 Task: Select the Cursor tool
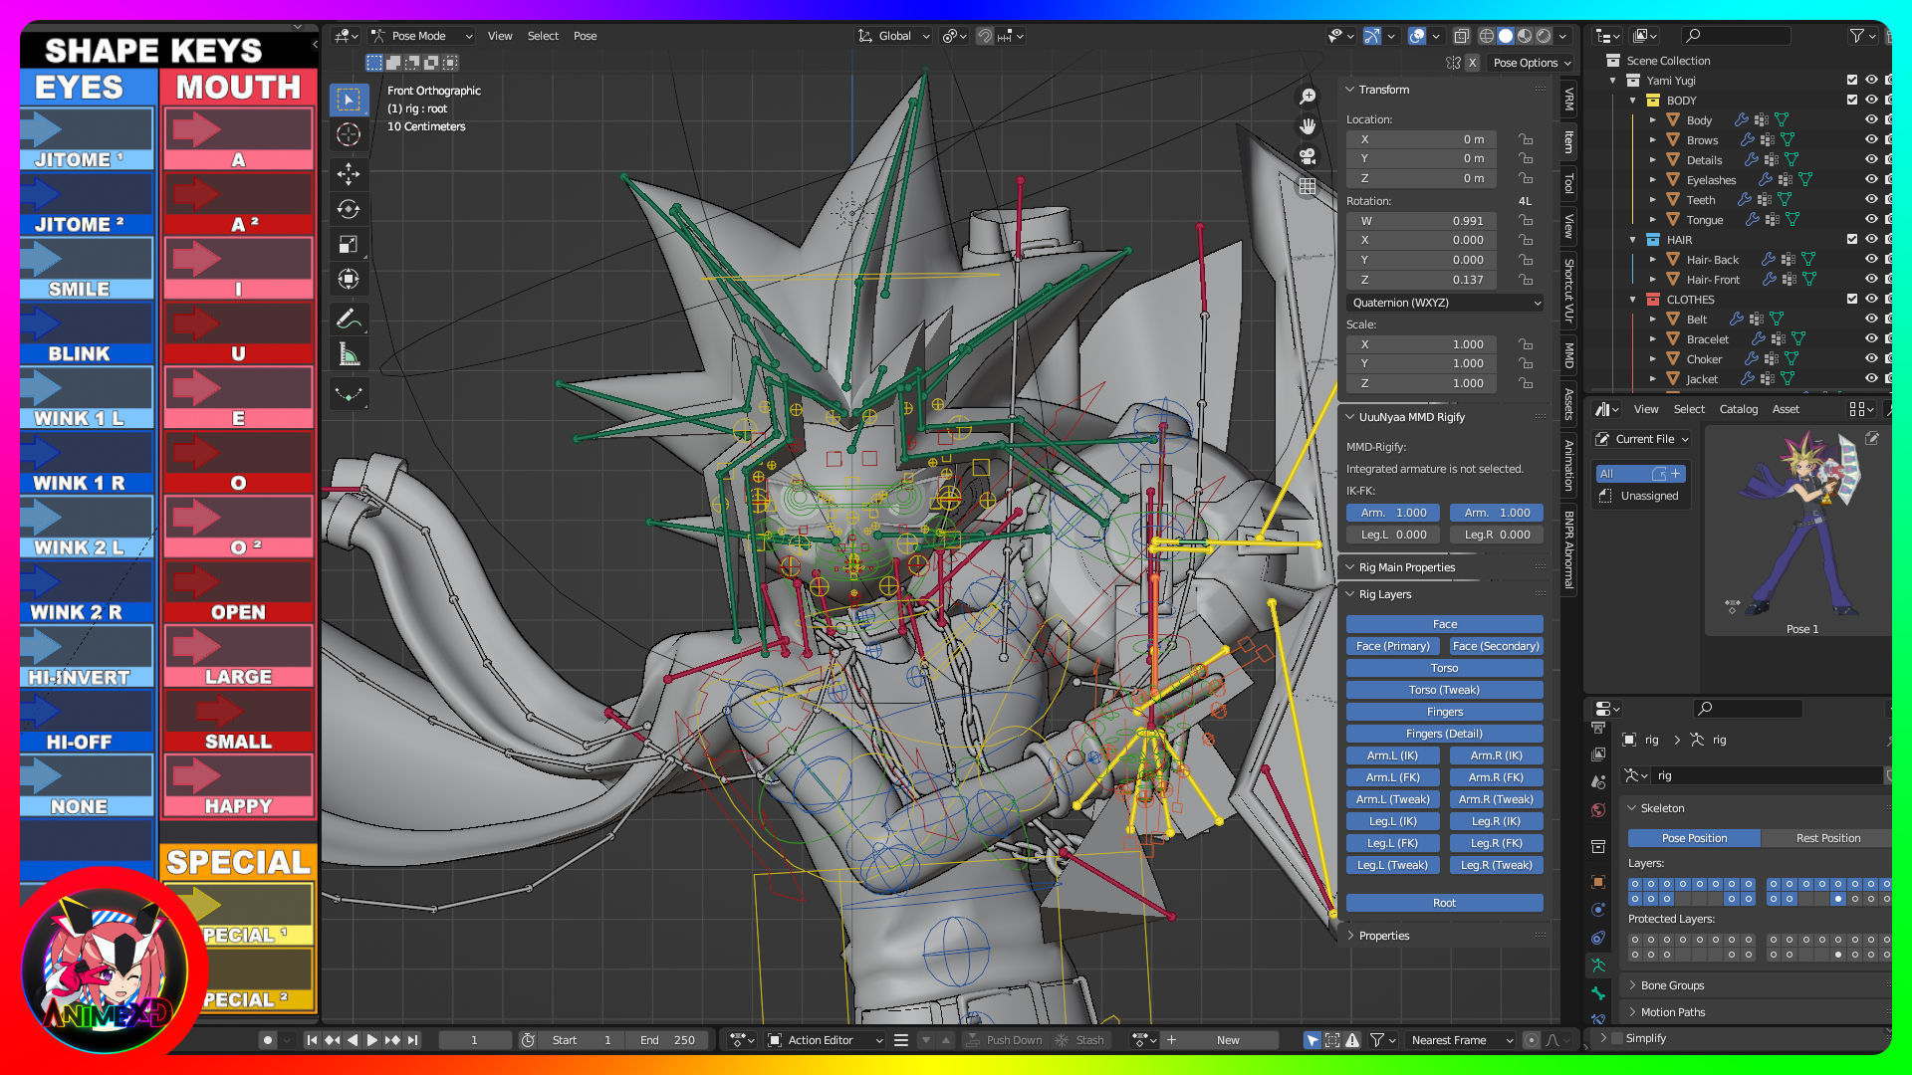[x=349, y=134]
